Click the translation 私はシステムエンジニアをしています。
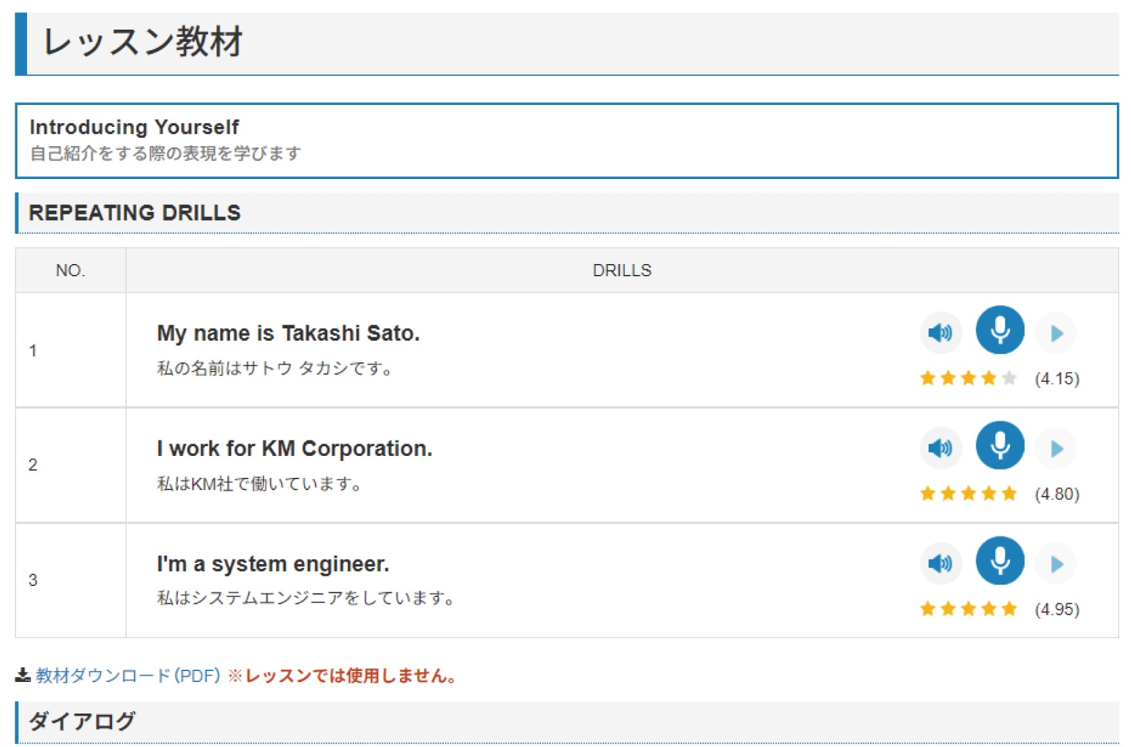This screenshot has height=747, width=1131. [306, 598]
